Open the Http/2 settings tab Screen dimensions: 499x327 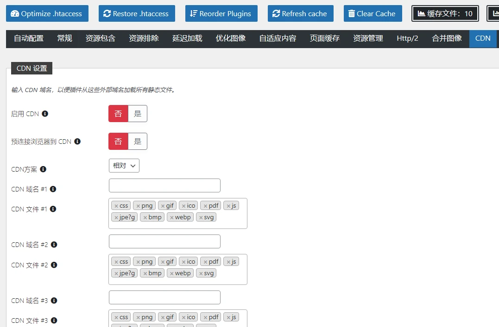coord(407,38)
